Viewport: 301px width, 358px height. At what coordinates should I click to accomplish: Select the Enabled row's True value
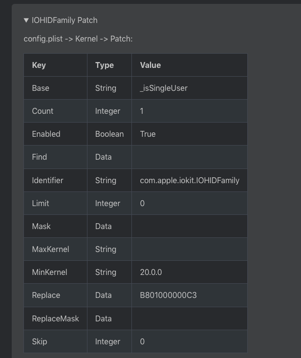click(148, 134)
